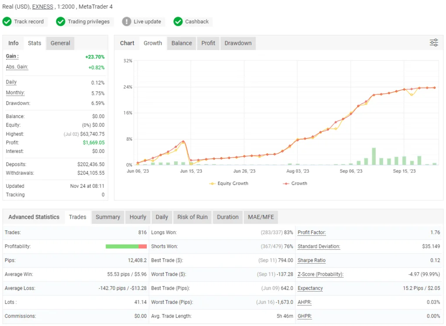Toggle the Growth line visibility
Image resolution: width=446 pixels, height=326 pixels.
tap(295, 183)
